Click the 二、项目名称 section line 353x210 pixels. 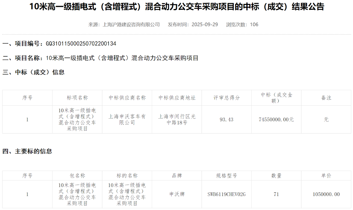tap(100, 58)
